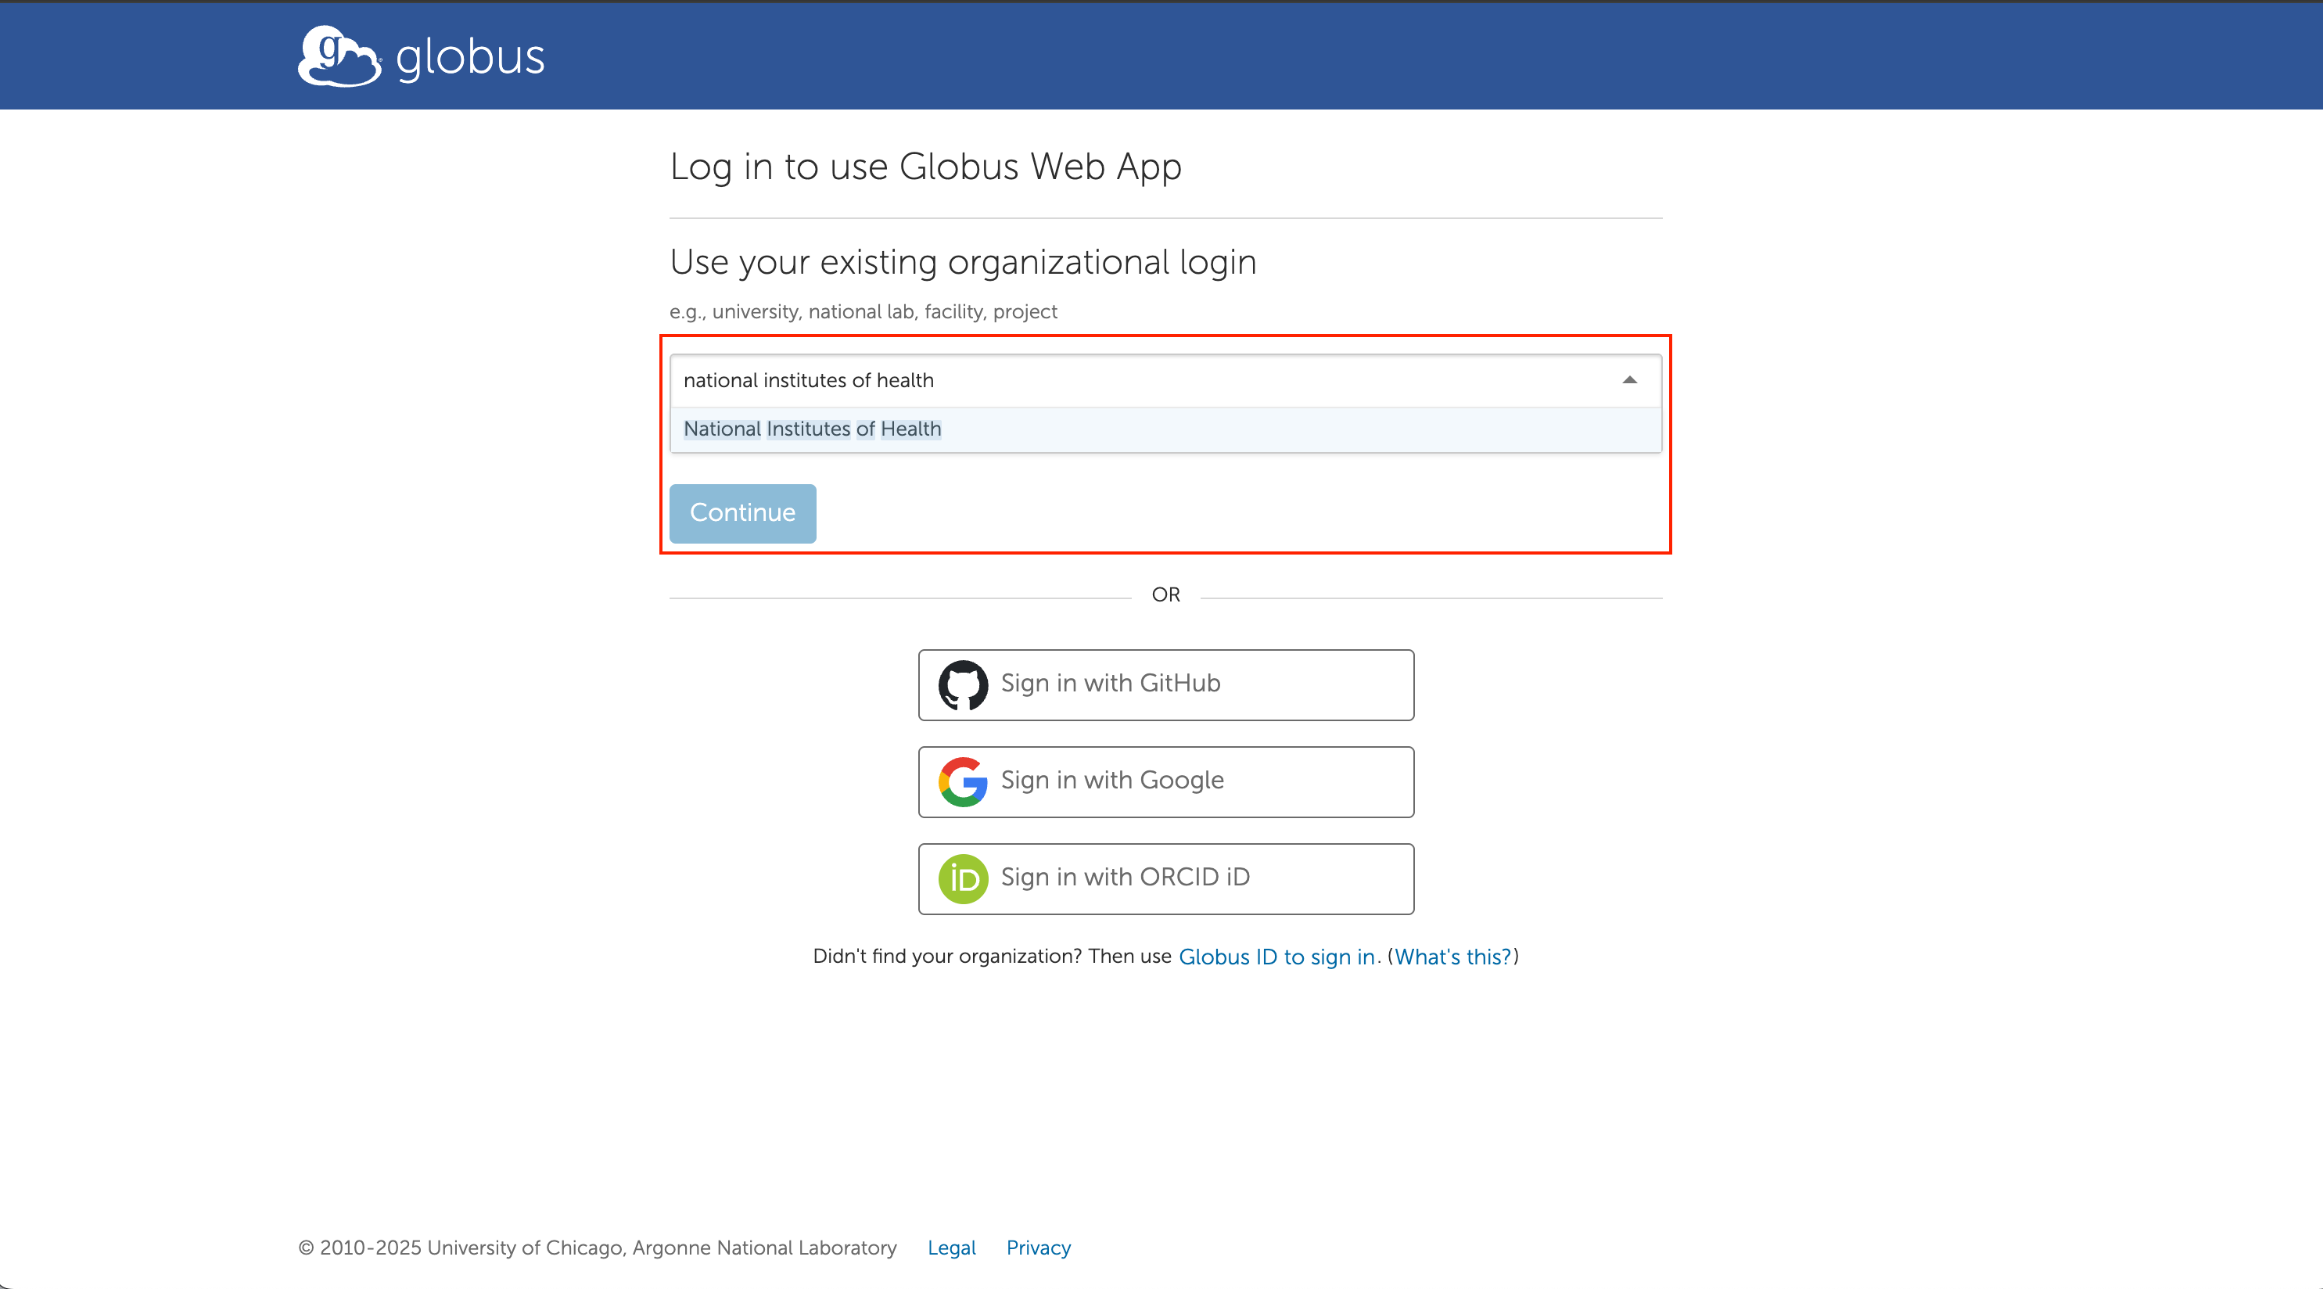
Task: Click the green ORCID iD logo
Action: click(962, 878)
